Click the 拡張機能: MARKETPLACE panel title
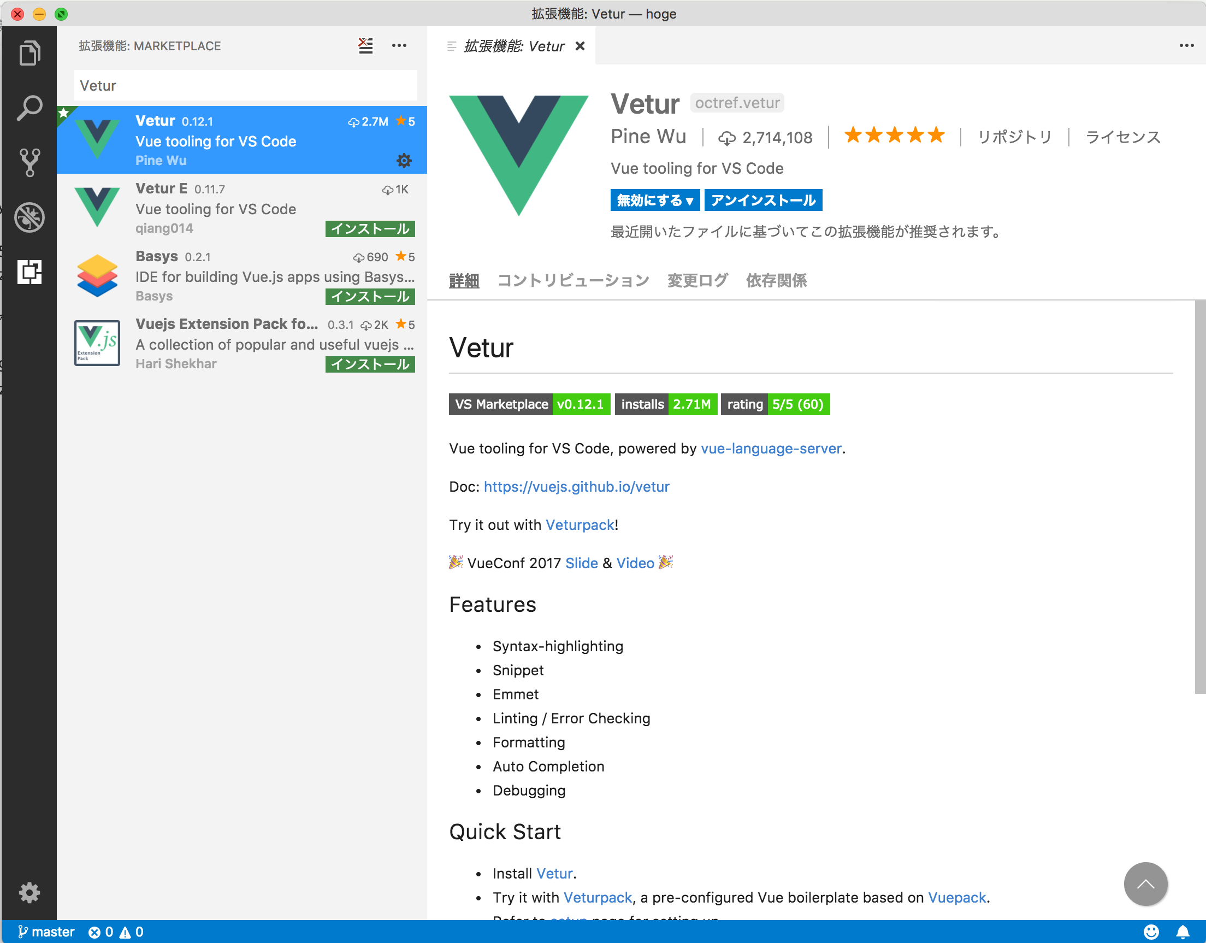Viewport: 1206px width, 943px height. tap(150, 46)
